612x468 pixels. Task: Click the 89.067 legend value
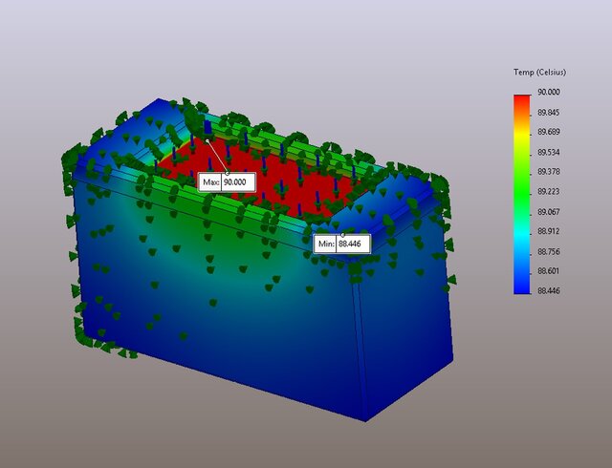[x=549, y=212]
